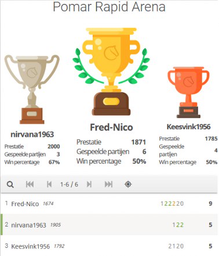The width and height of the screenshot is (219, 256).
Task: Click nirvana1963's score sheet 122
Action: (x=178, y=225)
